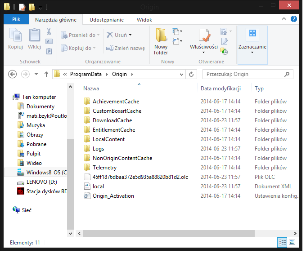Show the hidden path with double chevron
The height and width of the screenshot is (253, 306).
65,75
